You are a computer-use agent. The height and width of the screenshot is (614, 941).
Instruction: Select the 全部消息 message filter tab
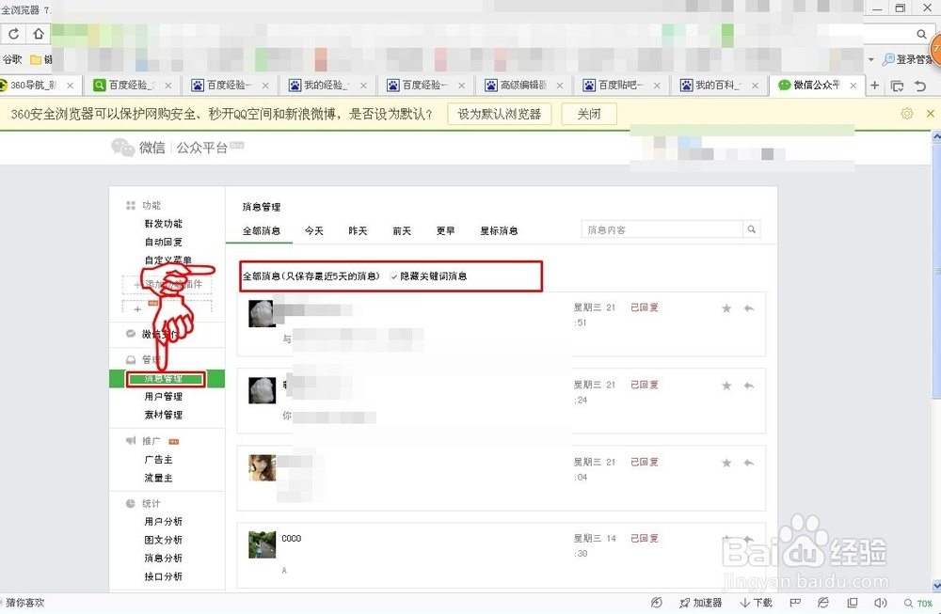pos(261,230)
